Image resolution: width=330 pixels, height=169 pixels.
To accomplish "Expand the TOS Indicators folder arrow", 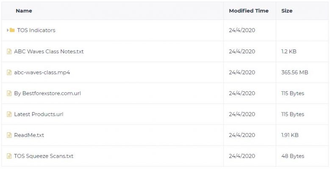I will 8,30.
